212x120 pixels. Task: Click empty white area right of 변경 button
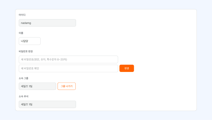[162, 68]
